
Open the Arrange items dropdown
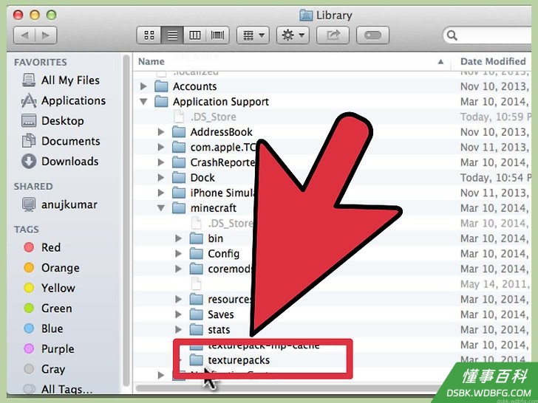tap(253, 35)
